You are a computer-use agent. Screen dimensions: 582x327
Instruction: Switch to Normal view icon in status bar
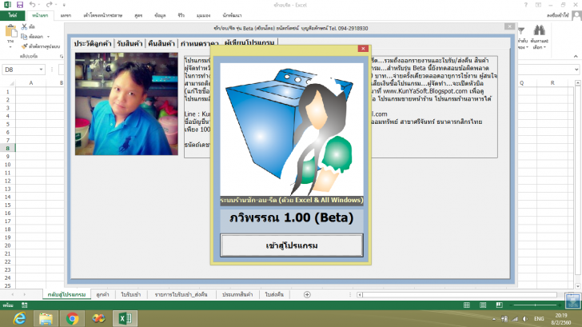pyautogui.click(x=467, y=305)
